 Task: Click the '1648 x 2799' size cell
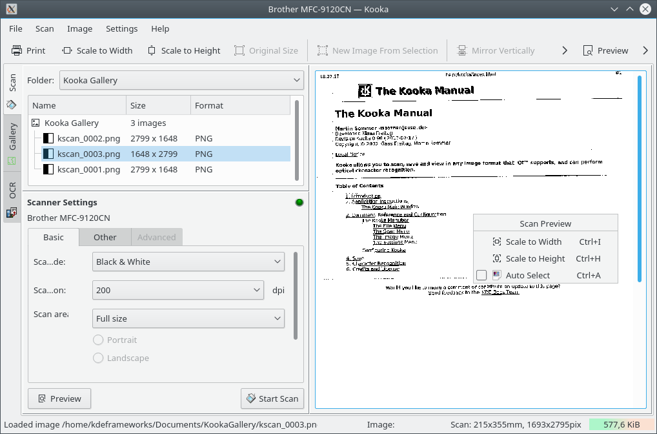click(154, 154)
